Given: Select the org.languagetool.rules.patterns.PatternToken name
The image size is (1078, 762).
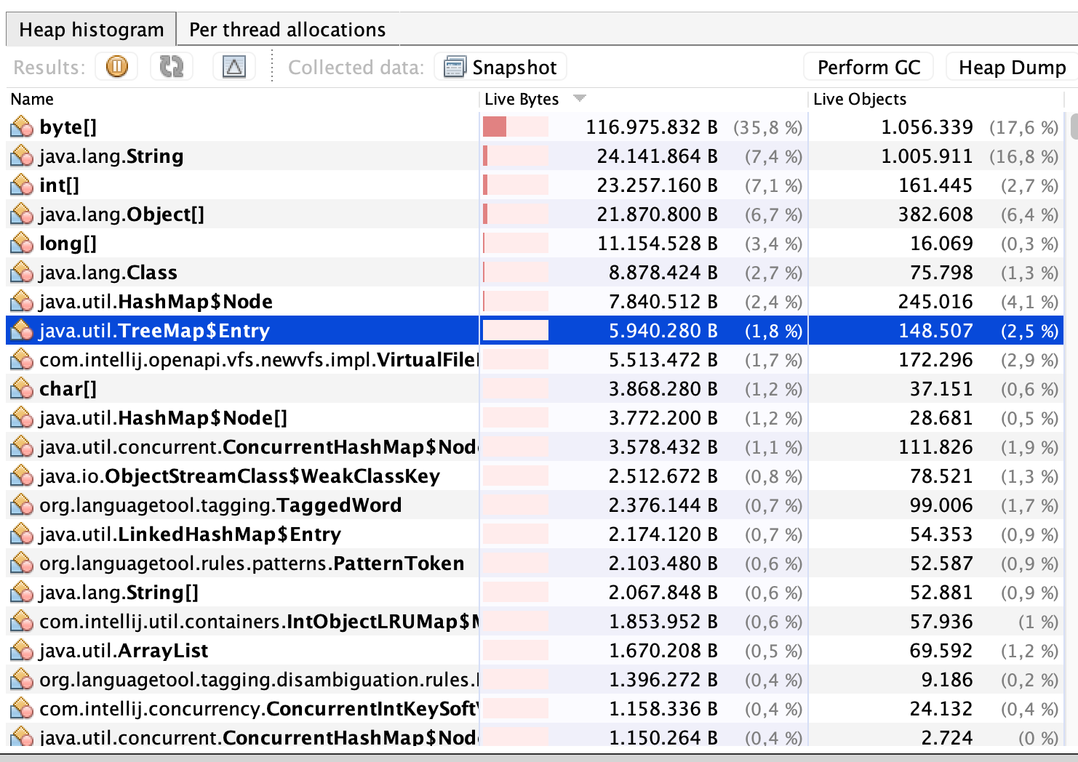Looking at the screenshot, I should pos(252,564).
